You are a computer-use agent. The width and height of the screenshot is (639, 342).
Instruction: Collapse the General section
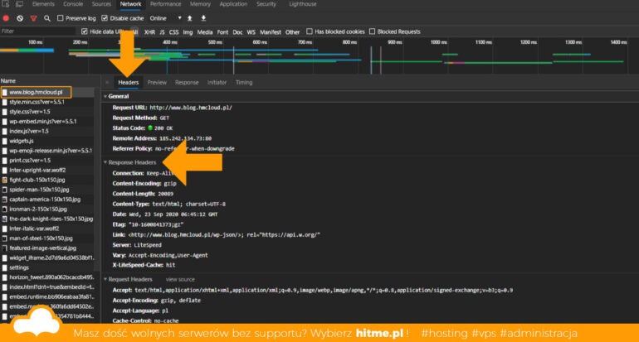coord(105,96)
